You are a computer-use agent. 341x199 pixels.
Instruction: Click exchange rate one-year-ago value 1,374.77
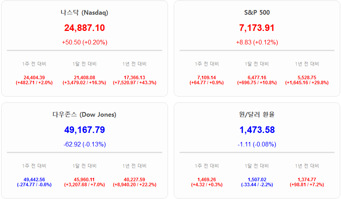[307, 180]
